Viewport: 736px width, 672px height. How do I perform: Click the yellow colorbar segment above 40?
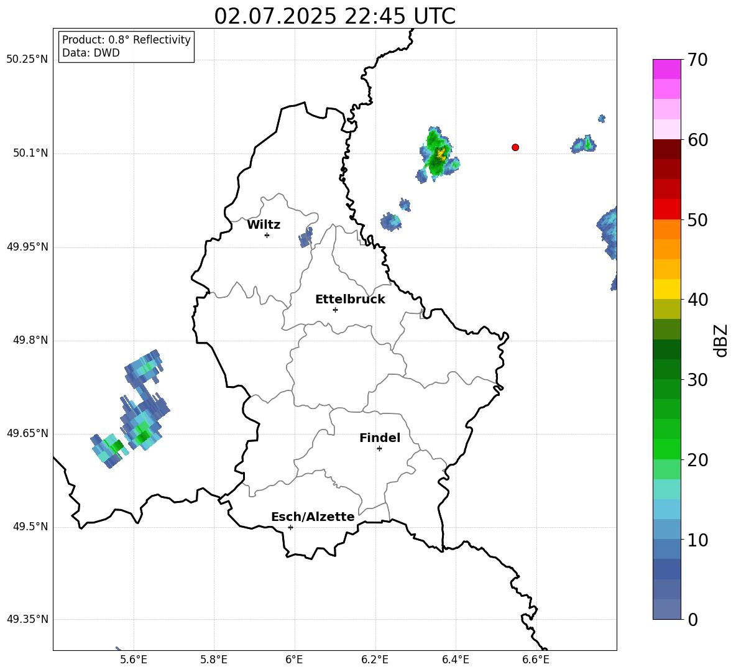click(x=667, y=289)
